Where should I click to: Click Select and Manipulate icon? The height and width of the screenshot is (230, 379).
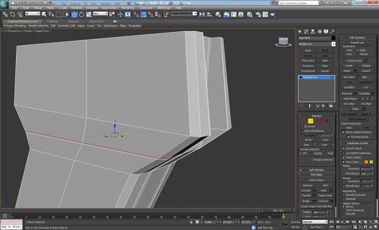coord(120,14)
